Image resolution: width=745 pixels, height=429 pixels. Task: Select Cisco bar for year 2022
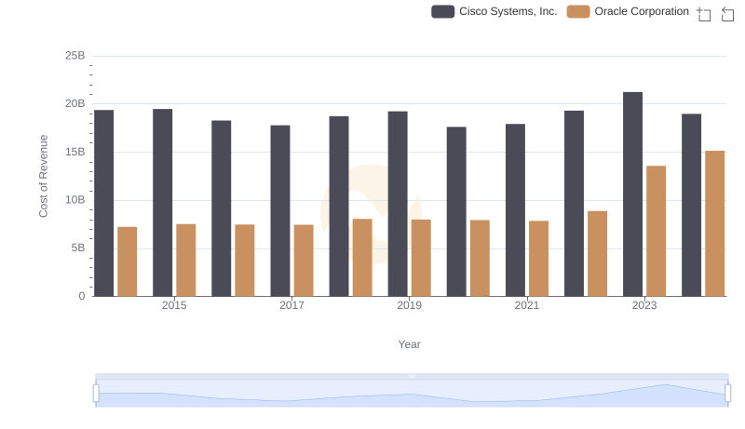pyautogui.click(x=574, y=204)
